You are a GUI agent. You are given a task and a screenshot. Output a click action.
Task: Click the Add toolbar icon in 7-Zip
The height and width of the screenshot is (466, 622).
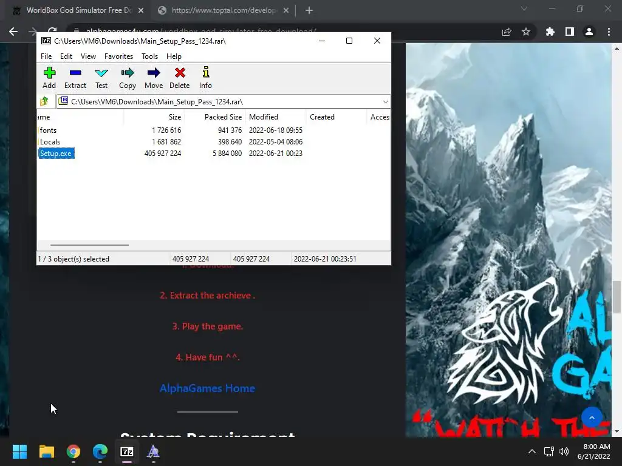pyautogui.click(x=49, y=78)
